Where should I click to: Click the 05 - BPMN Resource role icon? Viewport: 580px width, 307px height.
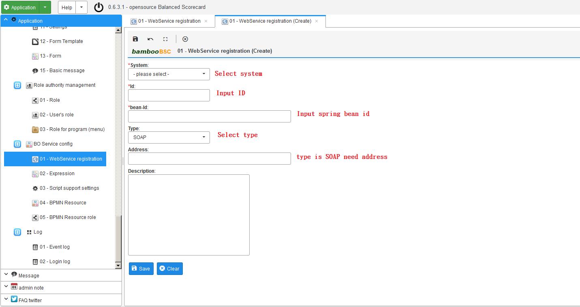(35, 217)
